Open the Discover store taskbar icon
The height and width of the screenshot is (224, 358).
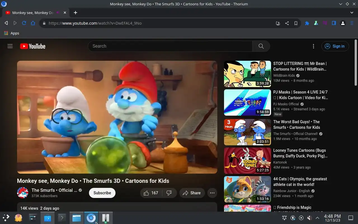pyautogui.click(x=48, y=218)
